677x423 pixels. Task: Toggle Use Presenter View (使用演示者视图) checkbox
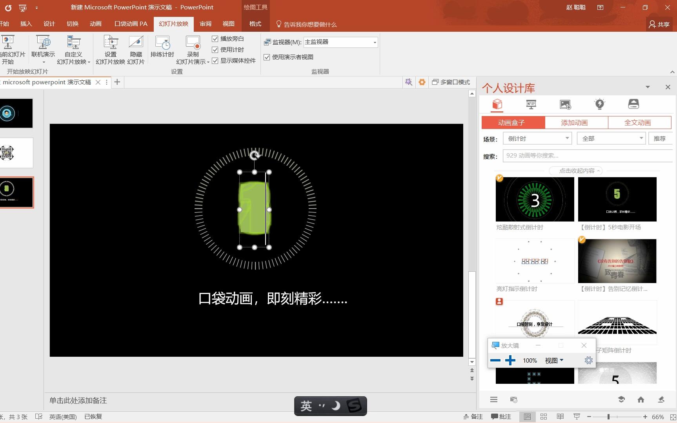[267, 57]
